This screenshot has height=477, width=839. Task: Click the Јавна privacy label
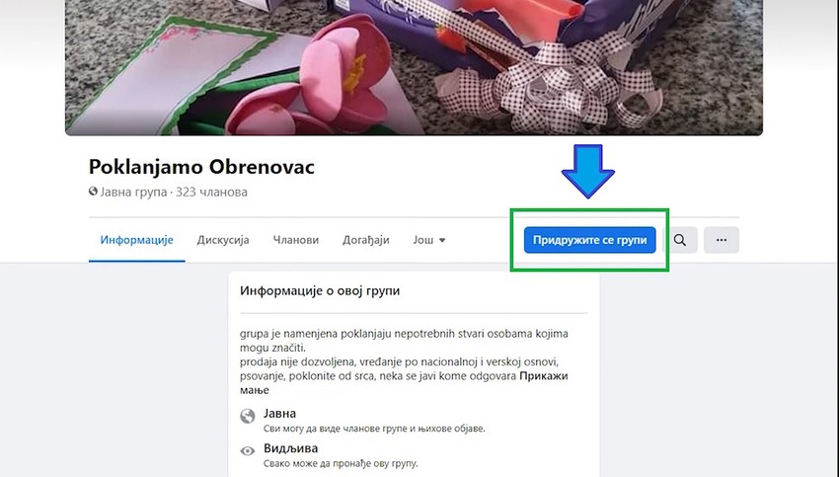pos(279,413)
